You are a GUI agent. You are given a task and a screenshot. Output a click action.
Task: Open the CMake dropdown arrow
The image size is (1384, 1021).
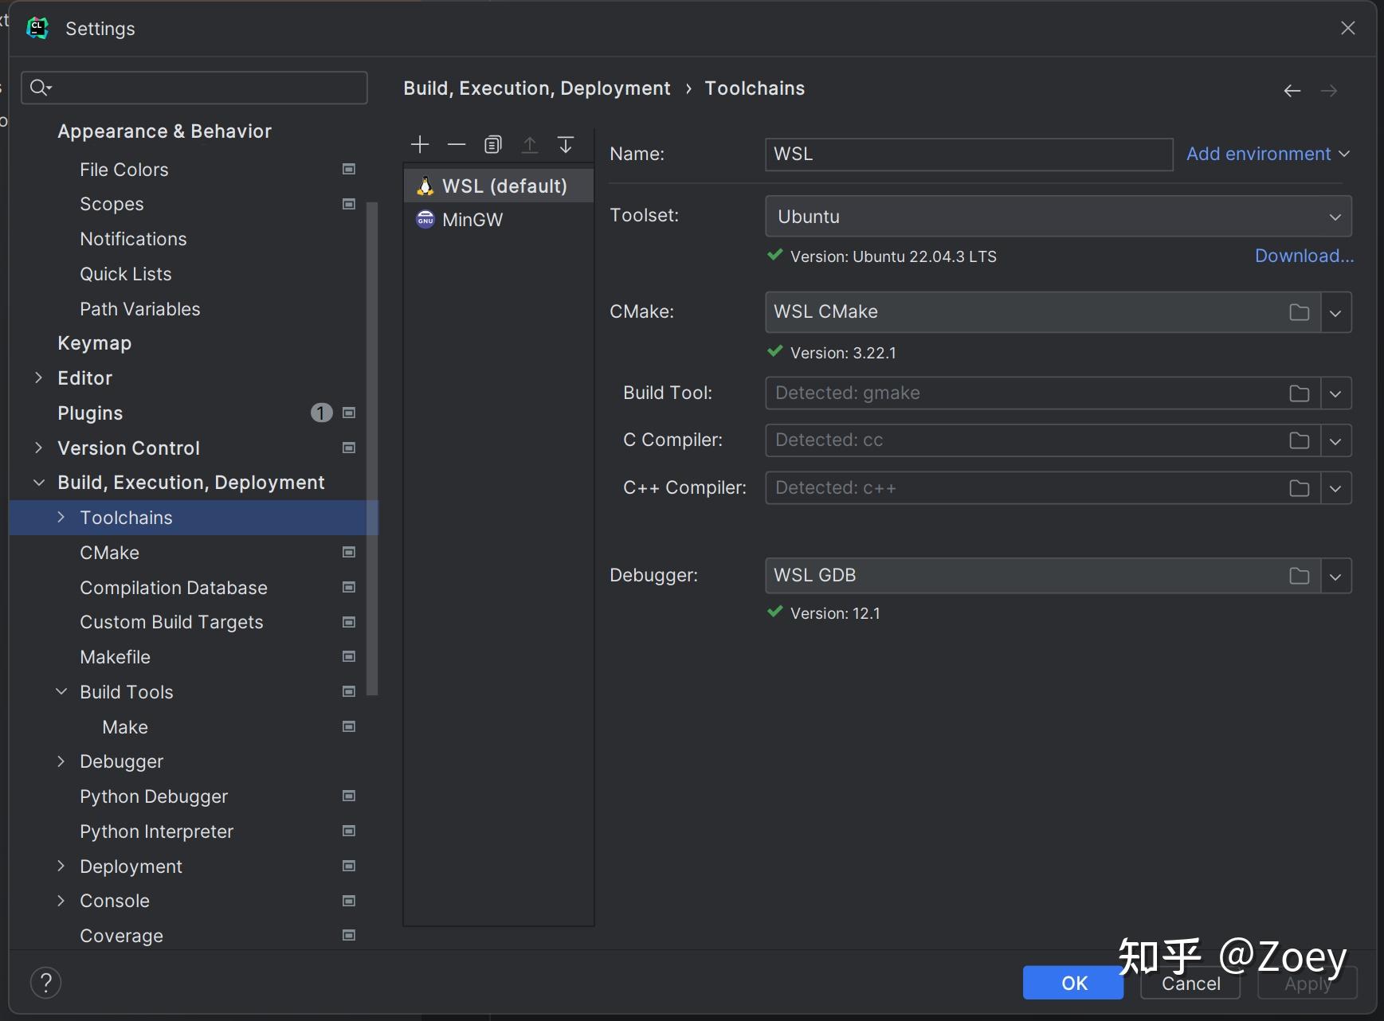1336,312
